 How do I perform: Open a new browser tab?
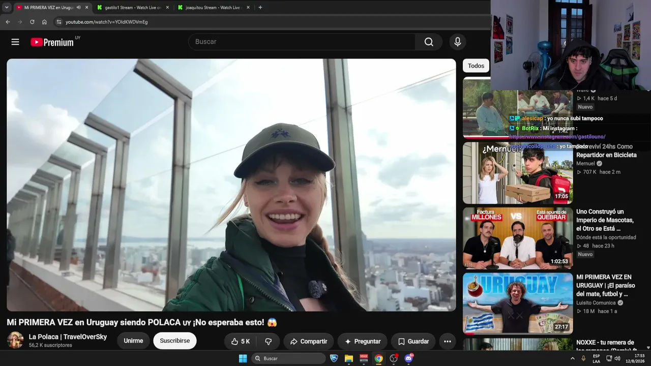pyautogui.click(x=260, y=8)
